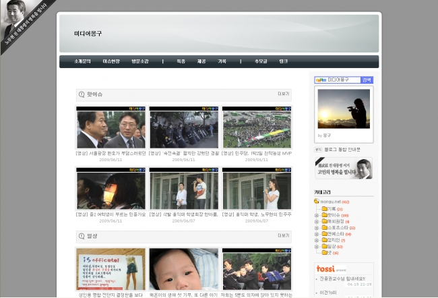The width and height of the screenshot is (438, 298).
Task: Open the 블로그 통합 안내문 notice link
Action: click(x=342, y=150)
